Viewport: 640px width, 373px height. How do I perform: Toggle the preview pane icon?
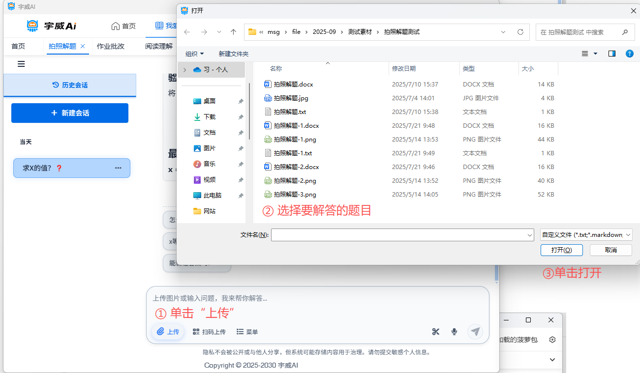coord(611,54)
